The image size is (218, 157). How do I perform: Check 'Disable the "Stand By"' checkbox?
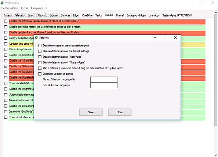click(6, 61)
